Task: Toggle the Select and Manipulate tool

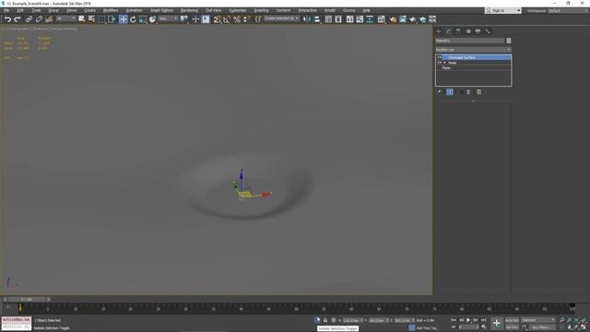Action: pos(195,19)
